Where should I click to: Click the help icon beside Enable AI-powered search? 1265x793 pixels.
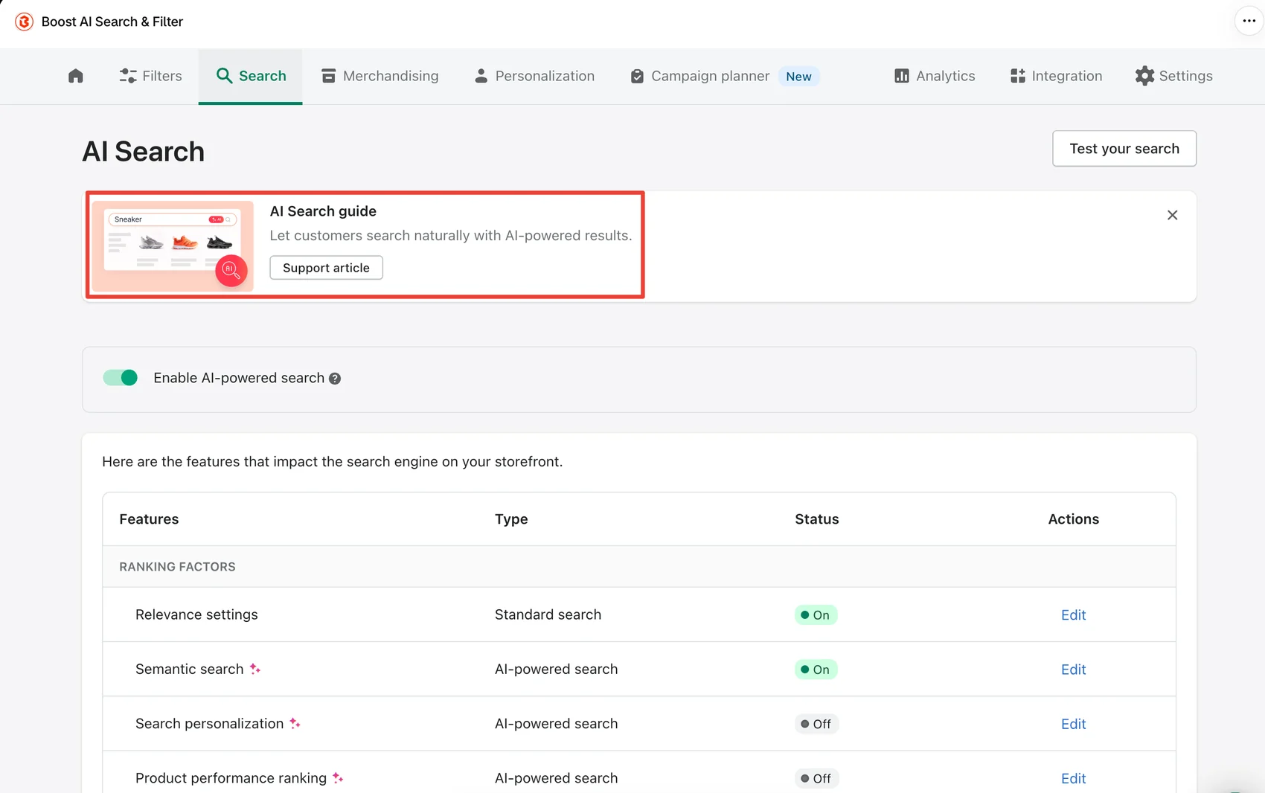(x=335, y=379)
